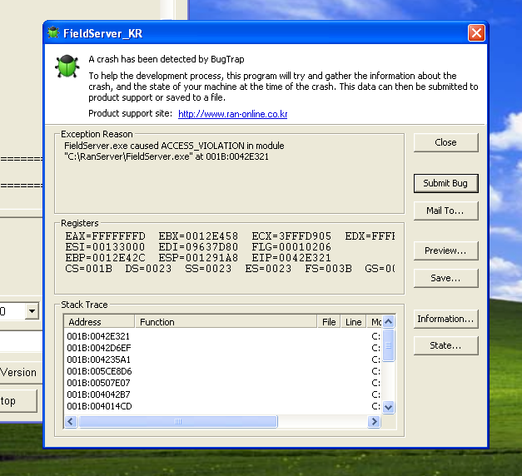Click the FLG=00010206 register value
The height and width of the screenshot is (476, 522).
(291, 247)
